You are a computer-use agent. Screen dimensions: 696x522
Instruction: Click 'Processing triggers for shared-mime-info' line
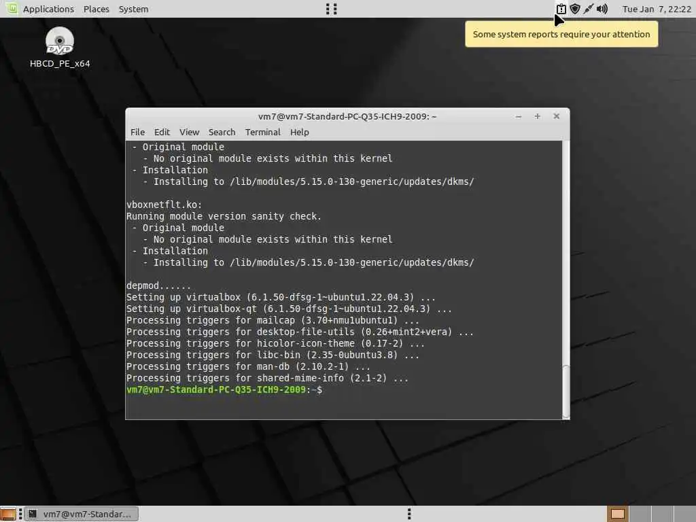pos(268,378)
